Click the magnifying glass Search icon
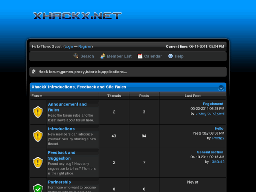The width and height of the screenshot is (256, 192). click(76, 56)
